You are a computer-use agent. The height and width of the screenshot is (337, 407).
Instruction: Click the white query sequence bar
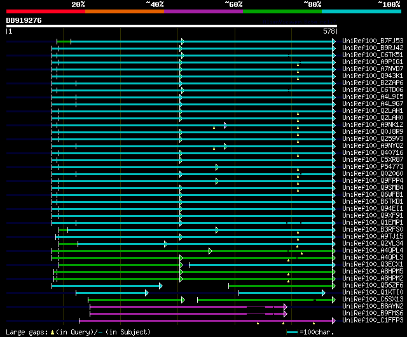point(172,26)
